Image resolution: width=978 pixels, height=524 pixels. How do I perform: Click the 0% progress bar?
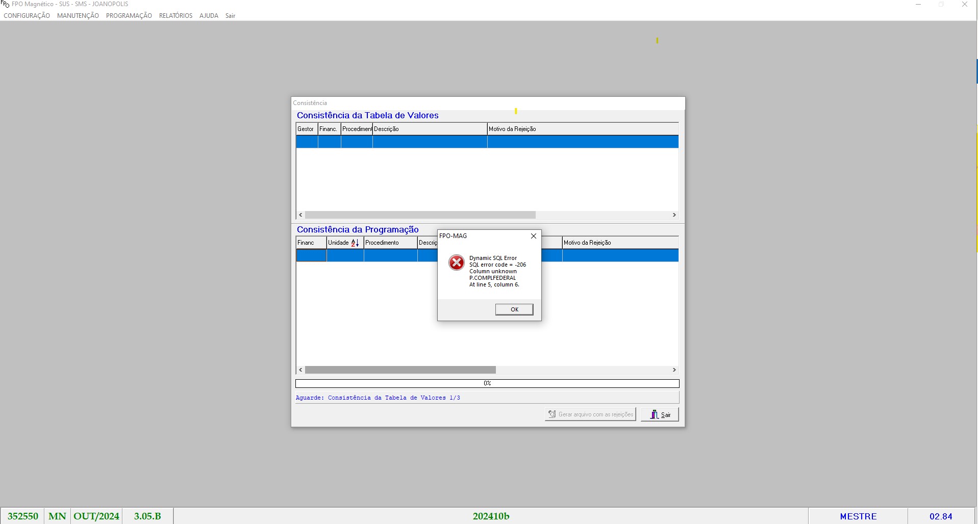487,383
